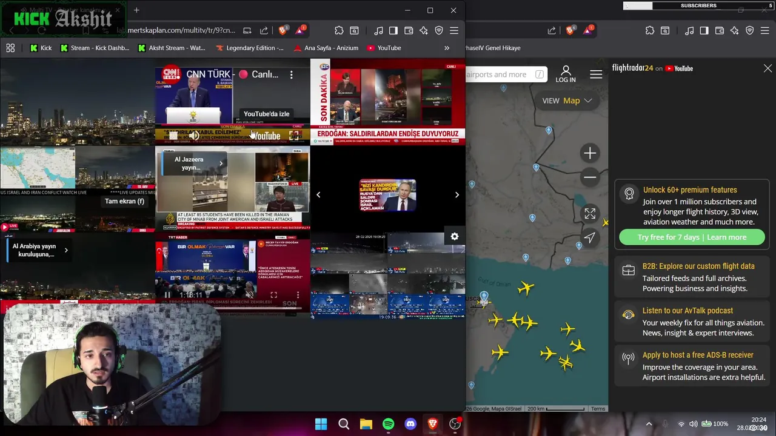The width and height of the screenshot is (776, 436).
Task: Open the Windows Start menu
Action: pos(321,424)
